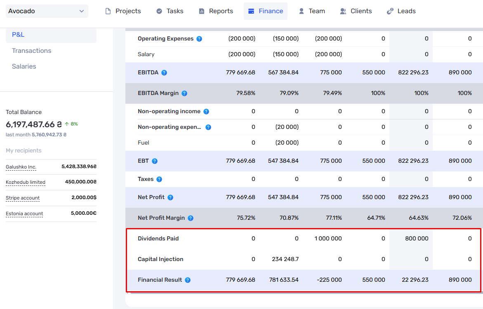Click the Team person icon
This screenshot has height=309, width=483.
[302, 11]
